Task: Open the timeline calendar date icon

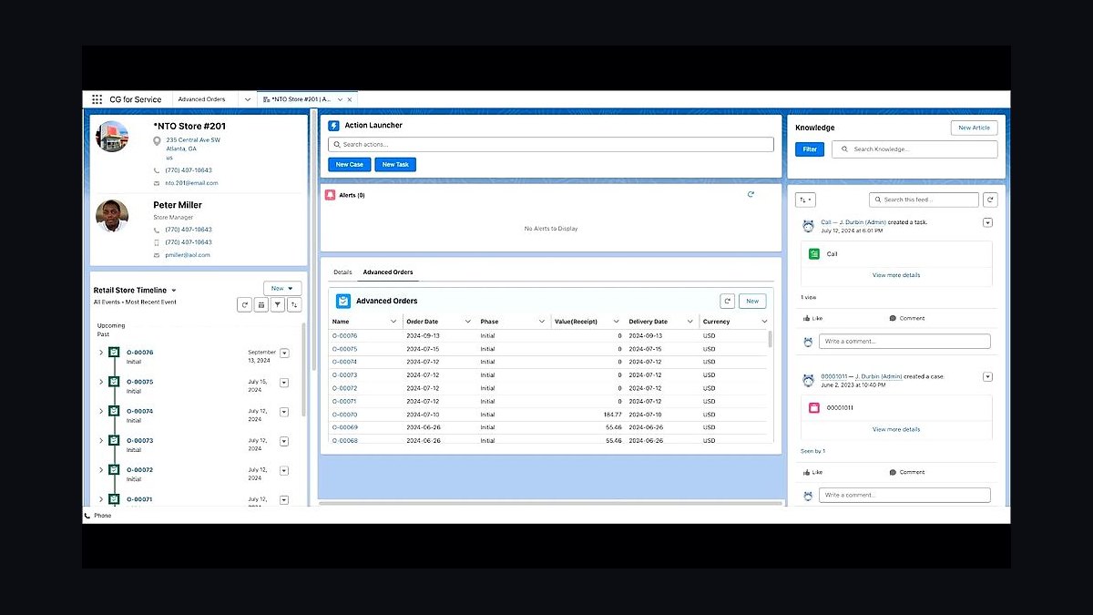Action: click(261, 305)
